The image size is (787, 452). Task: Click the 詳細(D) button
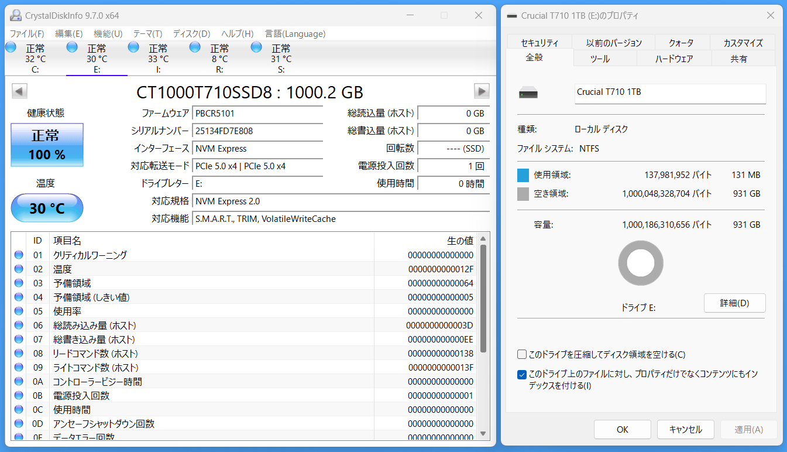point(734,303)
